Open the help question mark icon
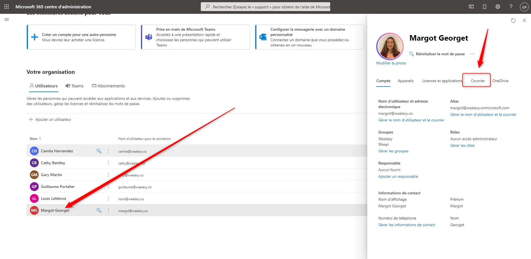The width and height of the screenshot is (531, 259). (x=511, y=7)
